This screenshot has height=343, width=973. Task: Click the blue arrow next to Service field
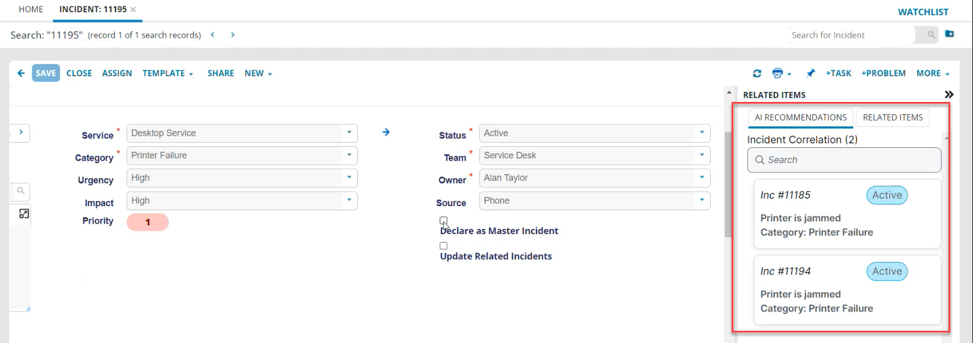(386, 132)
